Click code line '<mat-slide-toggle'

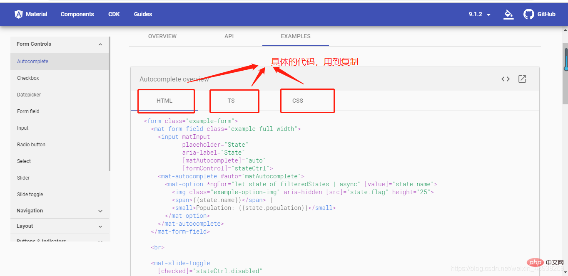coord(180,263)
